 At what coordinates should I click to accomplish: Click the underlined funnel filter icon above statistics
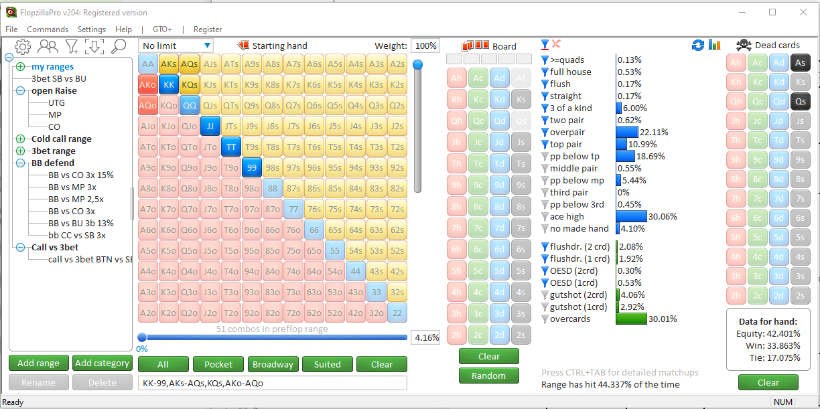[x=545, y=44]
